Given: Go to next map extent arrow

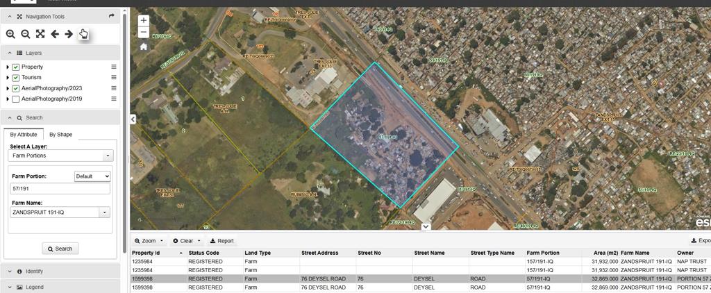Looking at the screenshot, I should [x=69, y=34].
